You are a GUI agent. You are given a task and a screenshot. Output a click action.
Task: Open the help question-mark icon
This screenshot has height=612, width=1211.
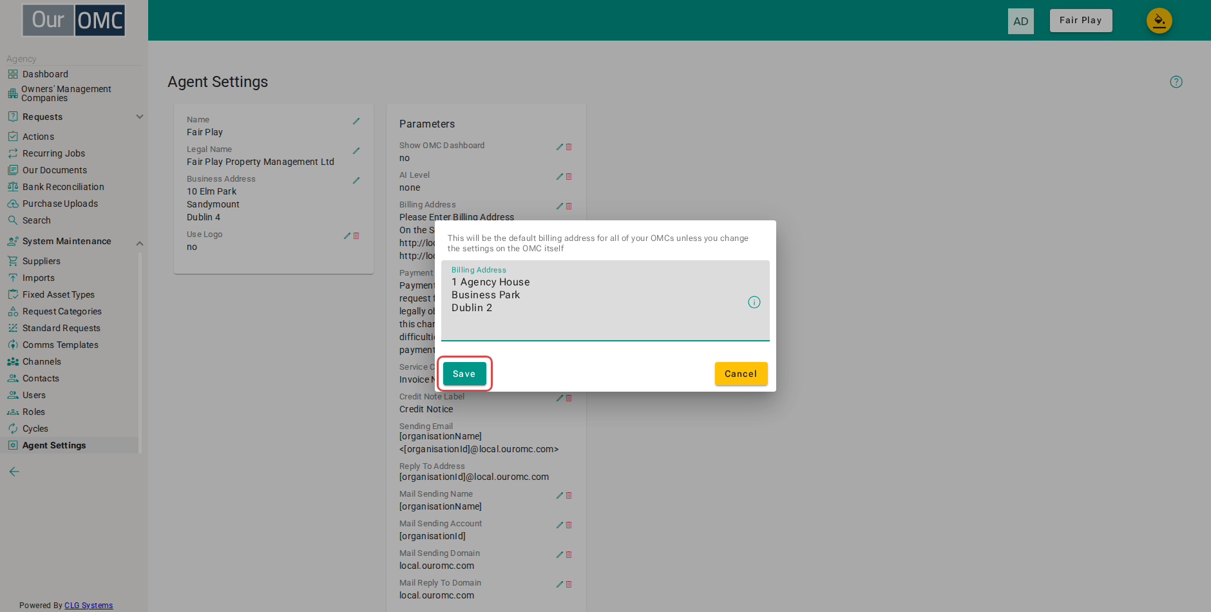(x=1176, y=82)
